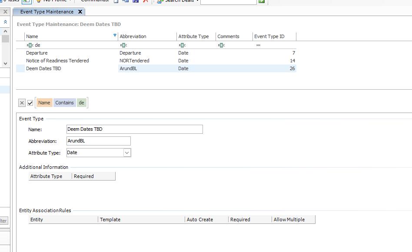Click the equals operator under Event Type ID
This screenshot has height=252, width=412.
pos(258,45)
